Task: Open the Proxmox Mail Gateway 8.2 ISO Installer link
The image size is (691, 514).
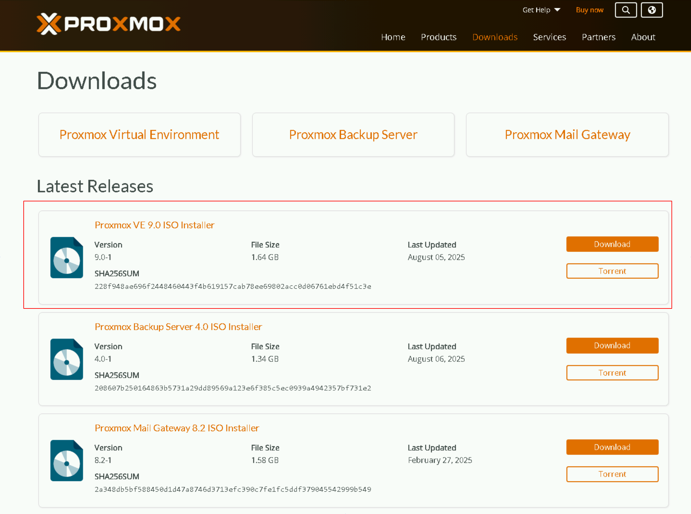Action: pyautogui.click(x=177, y=428)
